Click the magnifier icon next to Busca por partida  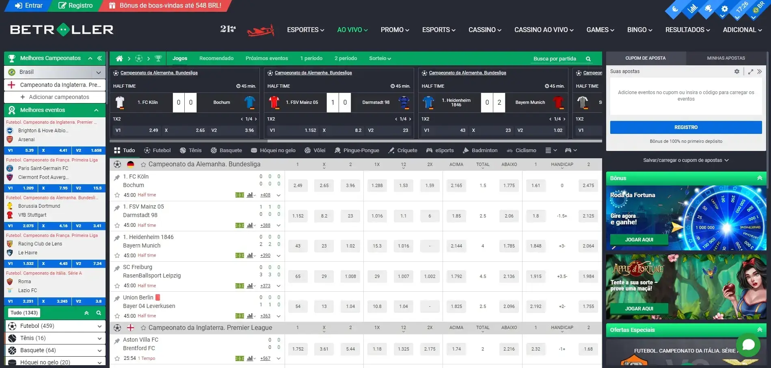[588, 59]
